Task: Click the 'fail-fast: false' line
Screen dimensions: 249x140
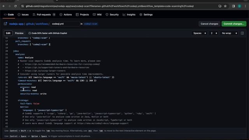Action: 30,104
